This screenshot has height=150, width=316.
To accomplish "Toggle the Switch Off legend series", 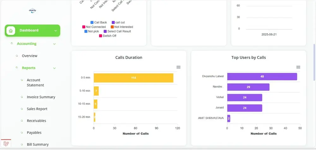I will pyautogui.click(x=108, y=36).
